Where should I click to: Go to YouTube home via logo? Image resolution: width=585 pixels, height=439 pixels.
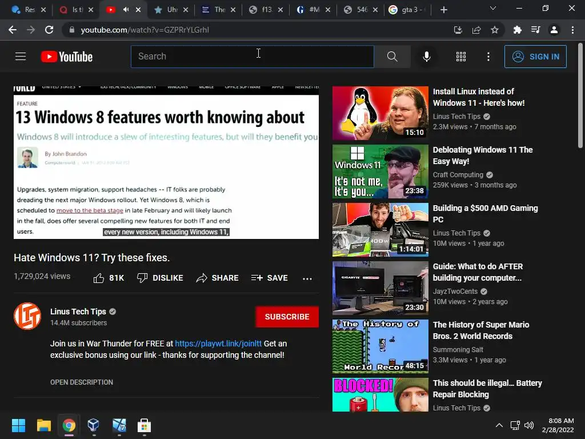67,57
